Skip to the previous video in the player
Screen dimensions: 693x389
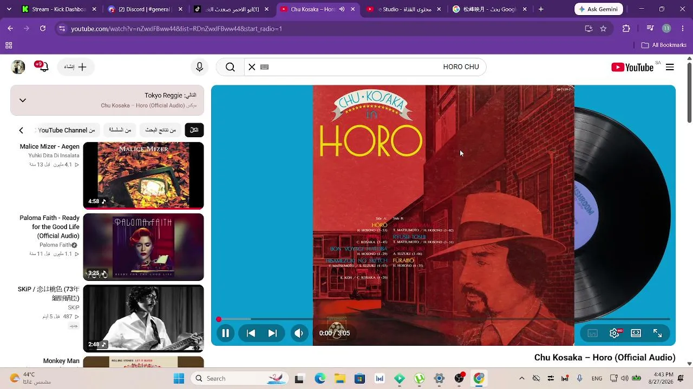[251, 333]
